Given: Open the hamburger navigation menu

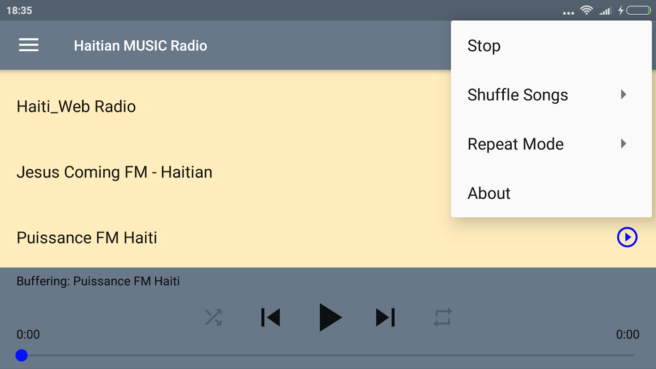Looking at the screenshot, I should [29, 45].
